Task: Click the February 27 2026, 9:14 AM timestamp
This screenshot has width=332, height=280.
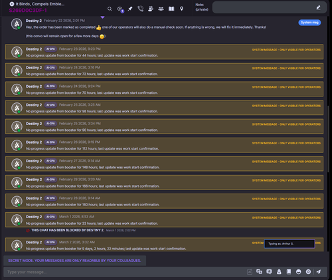Action: click(80, 161)
